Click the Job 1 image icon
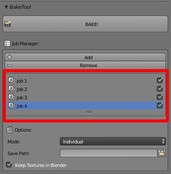The height and width of the screenshot is (174, 171). coord(11,81)
